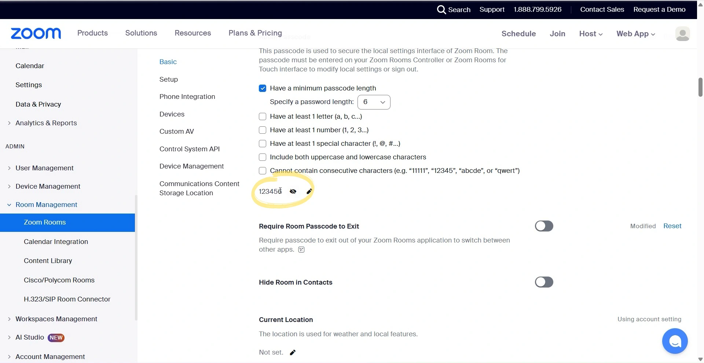Check Cannot contain consecutive characters option
The height and width of the screenshot is (363, 704).
263,171
